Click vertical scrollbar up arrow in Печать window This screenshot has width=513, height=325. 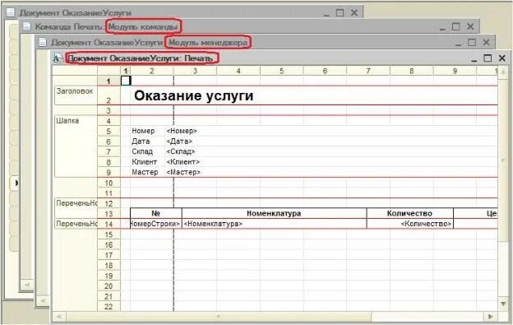click(503, 71)
